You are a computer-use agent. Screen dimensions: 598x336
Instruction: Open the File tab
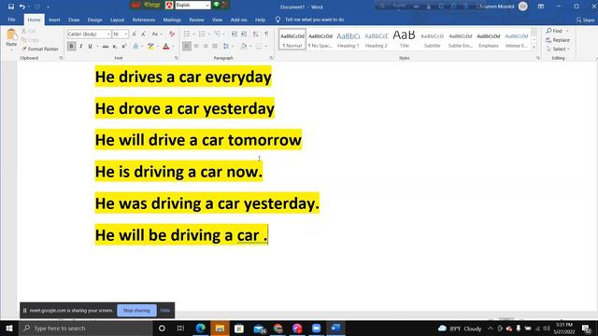click(11, 20)
